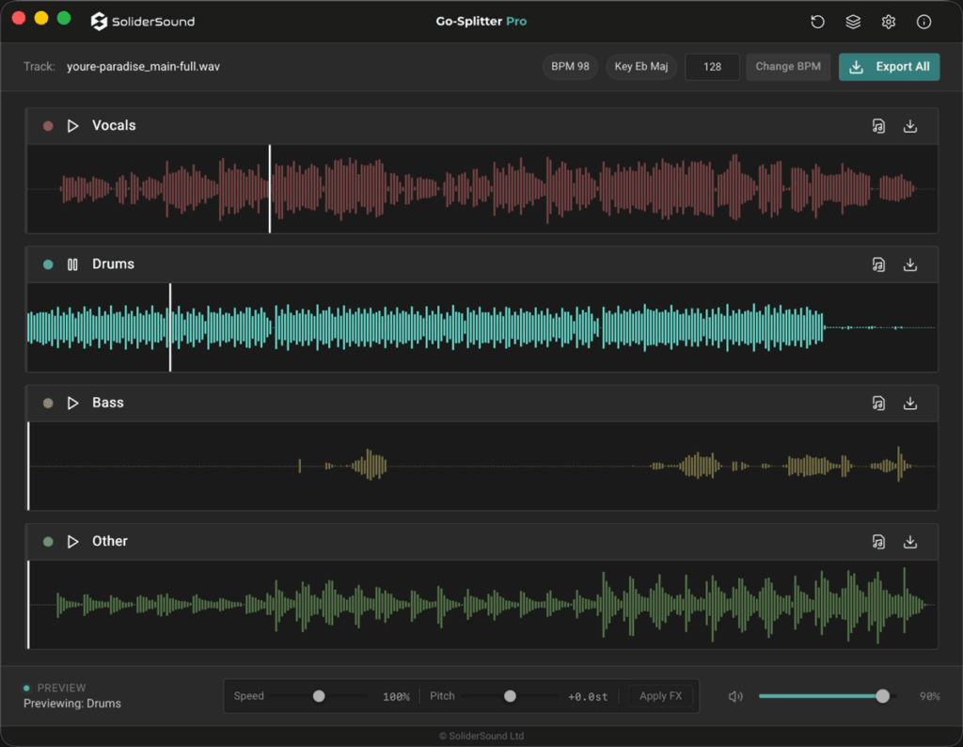Mute audio with the speaker icon
This screenshot has width=963, height=747.
coord(735,696)
